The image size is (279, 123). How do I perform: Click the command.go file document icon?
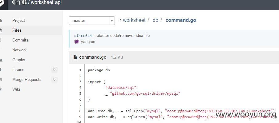pos(75,57)
